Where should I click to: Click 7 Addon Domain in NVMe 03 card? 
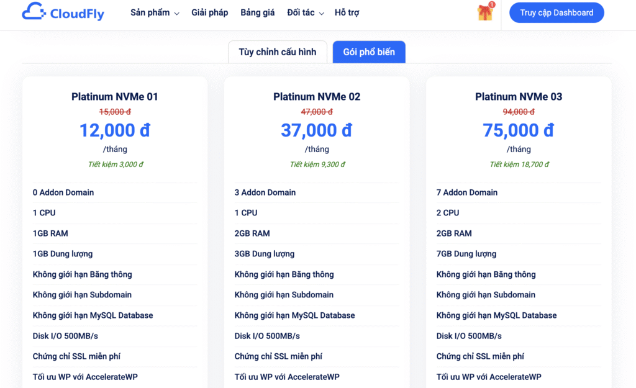(x=467, y=192)
